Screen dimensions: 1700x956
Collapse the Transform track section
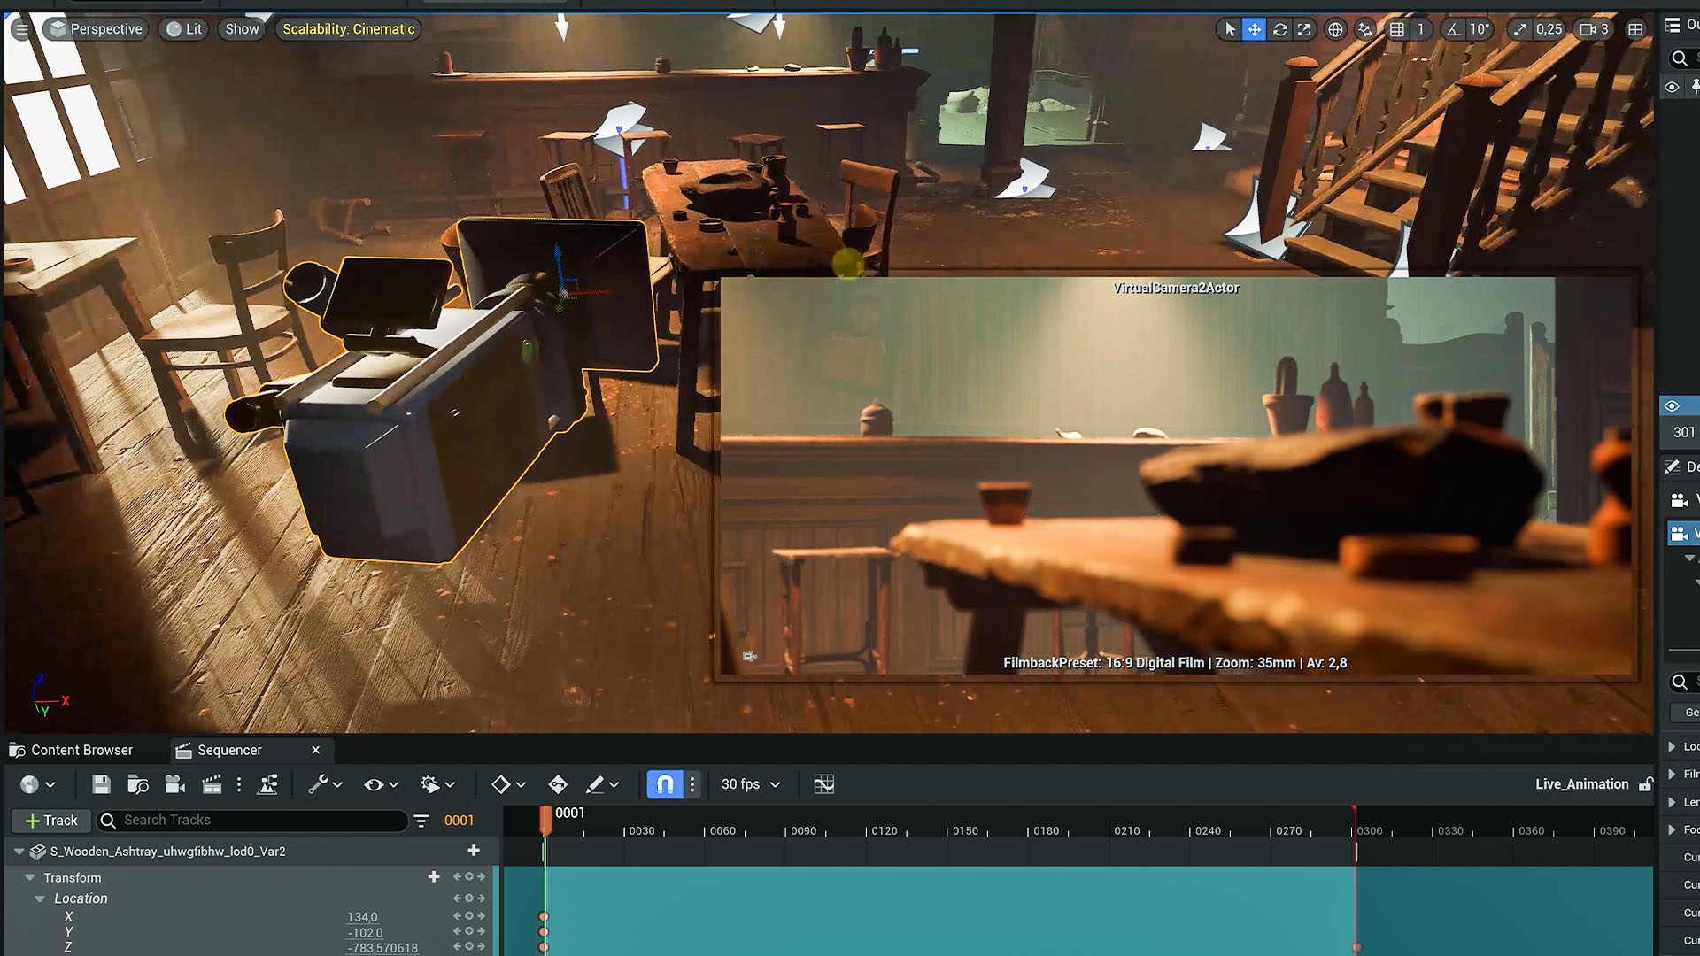(30, 877)
